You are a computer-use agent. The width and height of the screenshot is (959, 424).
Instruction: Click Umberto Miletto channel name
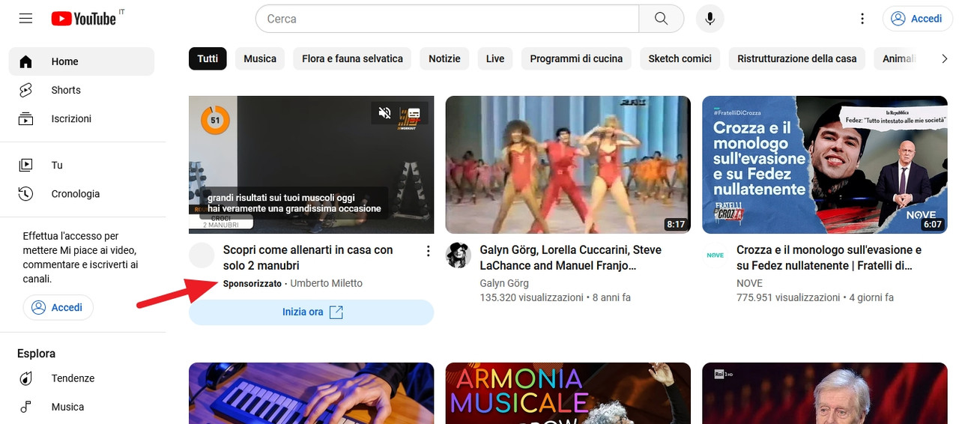tap(326, 283)
